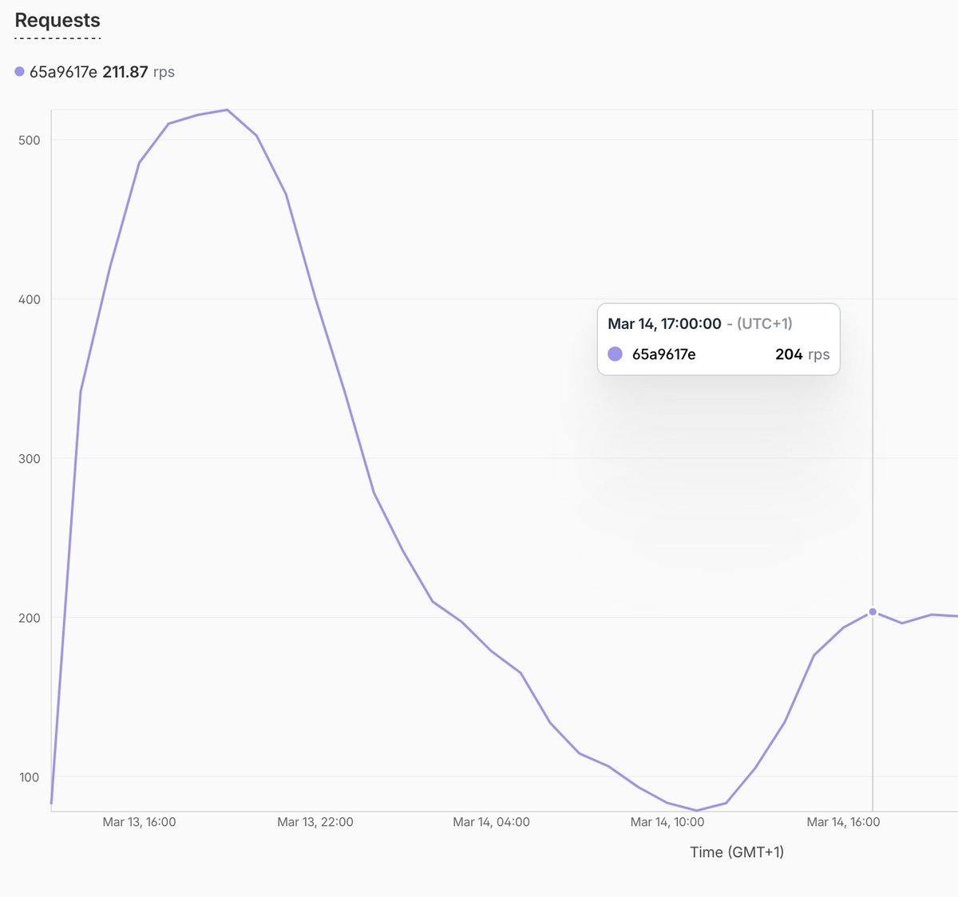
Task: Click the y-axis label 200
Action: click(x=29, y=618)
